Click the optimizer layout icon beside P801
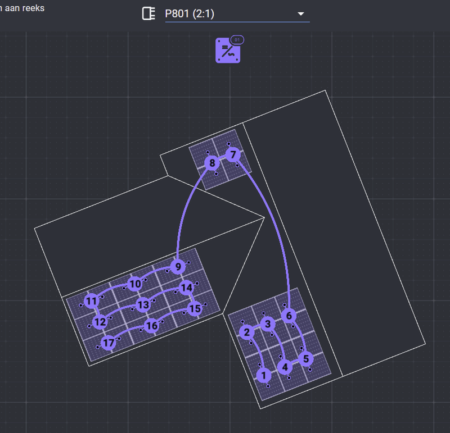The image size is (450, 433). [x=148, y=13]
